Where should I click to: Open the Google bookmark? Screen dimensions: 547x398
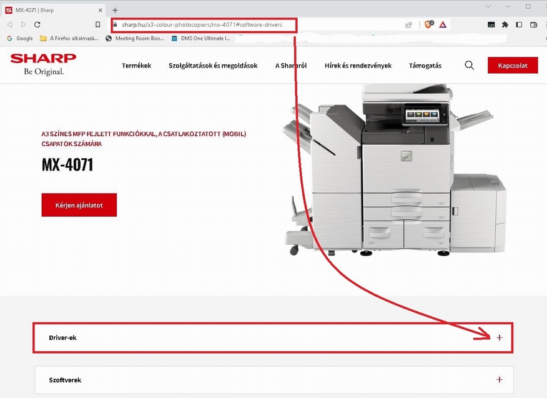pos(20,38)
